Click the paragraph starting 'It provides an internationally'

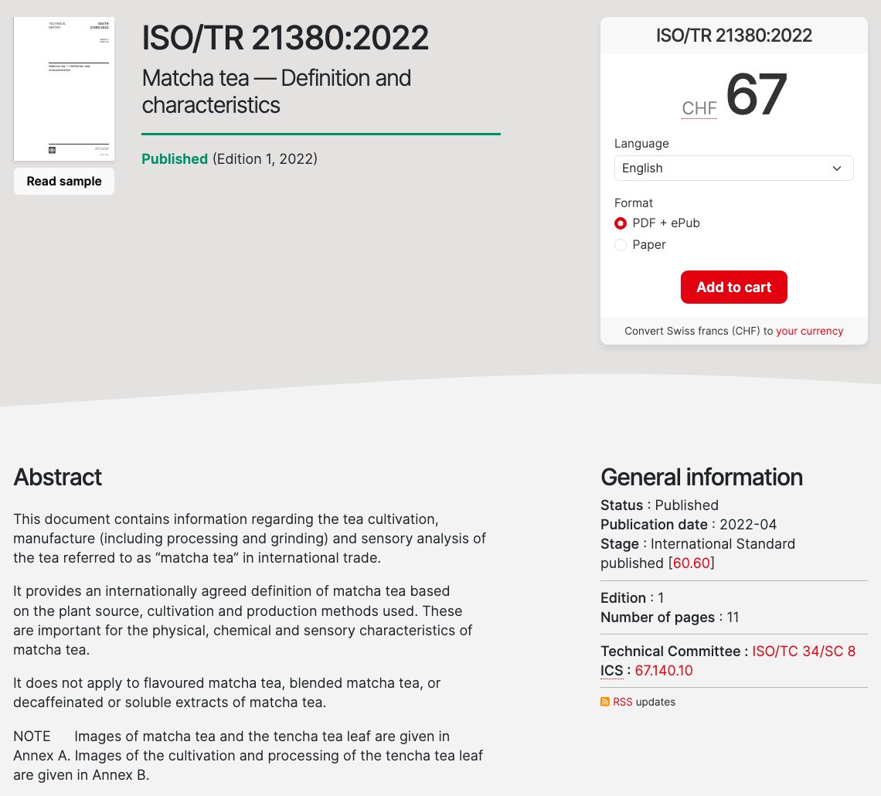243,620
